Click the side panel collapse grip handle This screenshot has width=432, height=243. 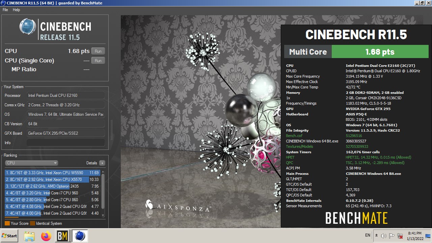click(x=111, y=130)
